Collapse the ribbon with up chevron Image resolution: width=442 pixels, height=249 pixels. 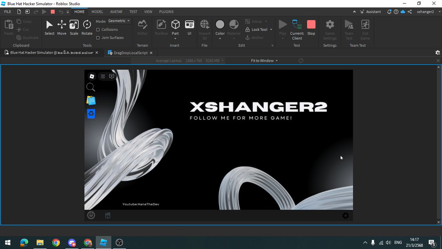coord(355,12)
